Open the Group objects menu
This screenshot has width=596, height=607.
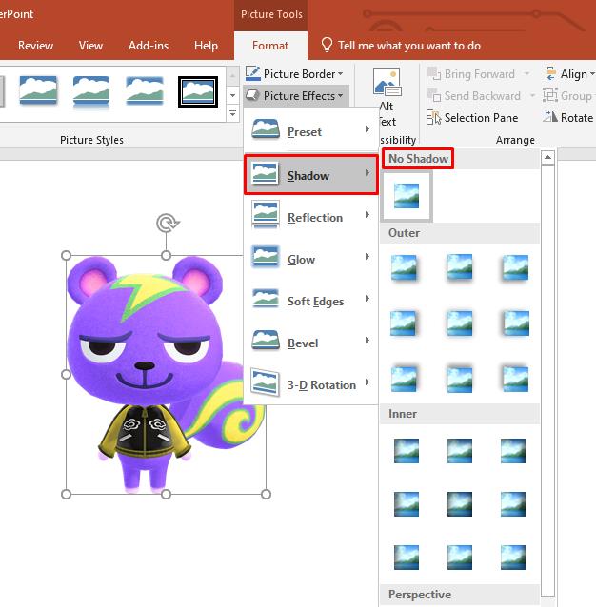click(x=567, y=96)
